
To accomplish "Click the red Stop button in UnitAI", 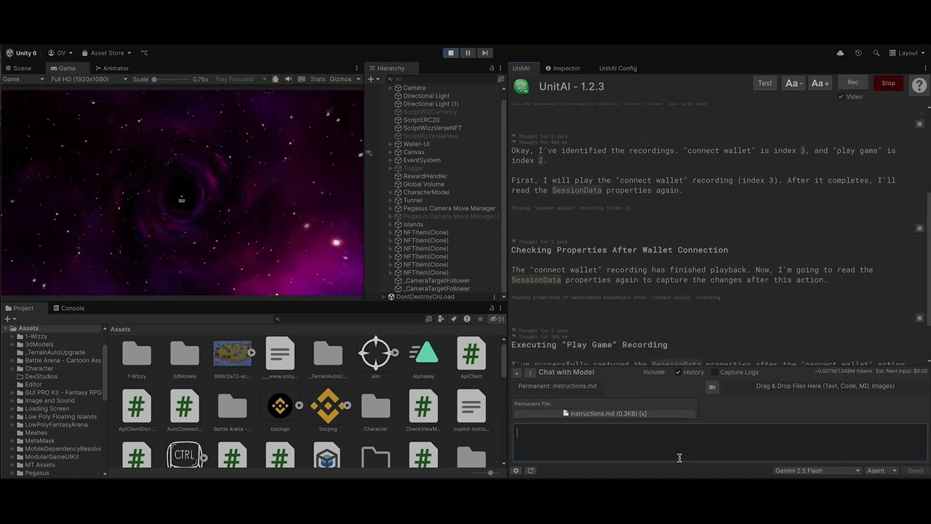I will (889, 84).
